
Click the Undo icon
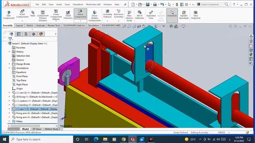[162, 4]
